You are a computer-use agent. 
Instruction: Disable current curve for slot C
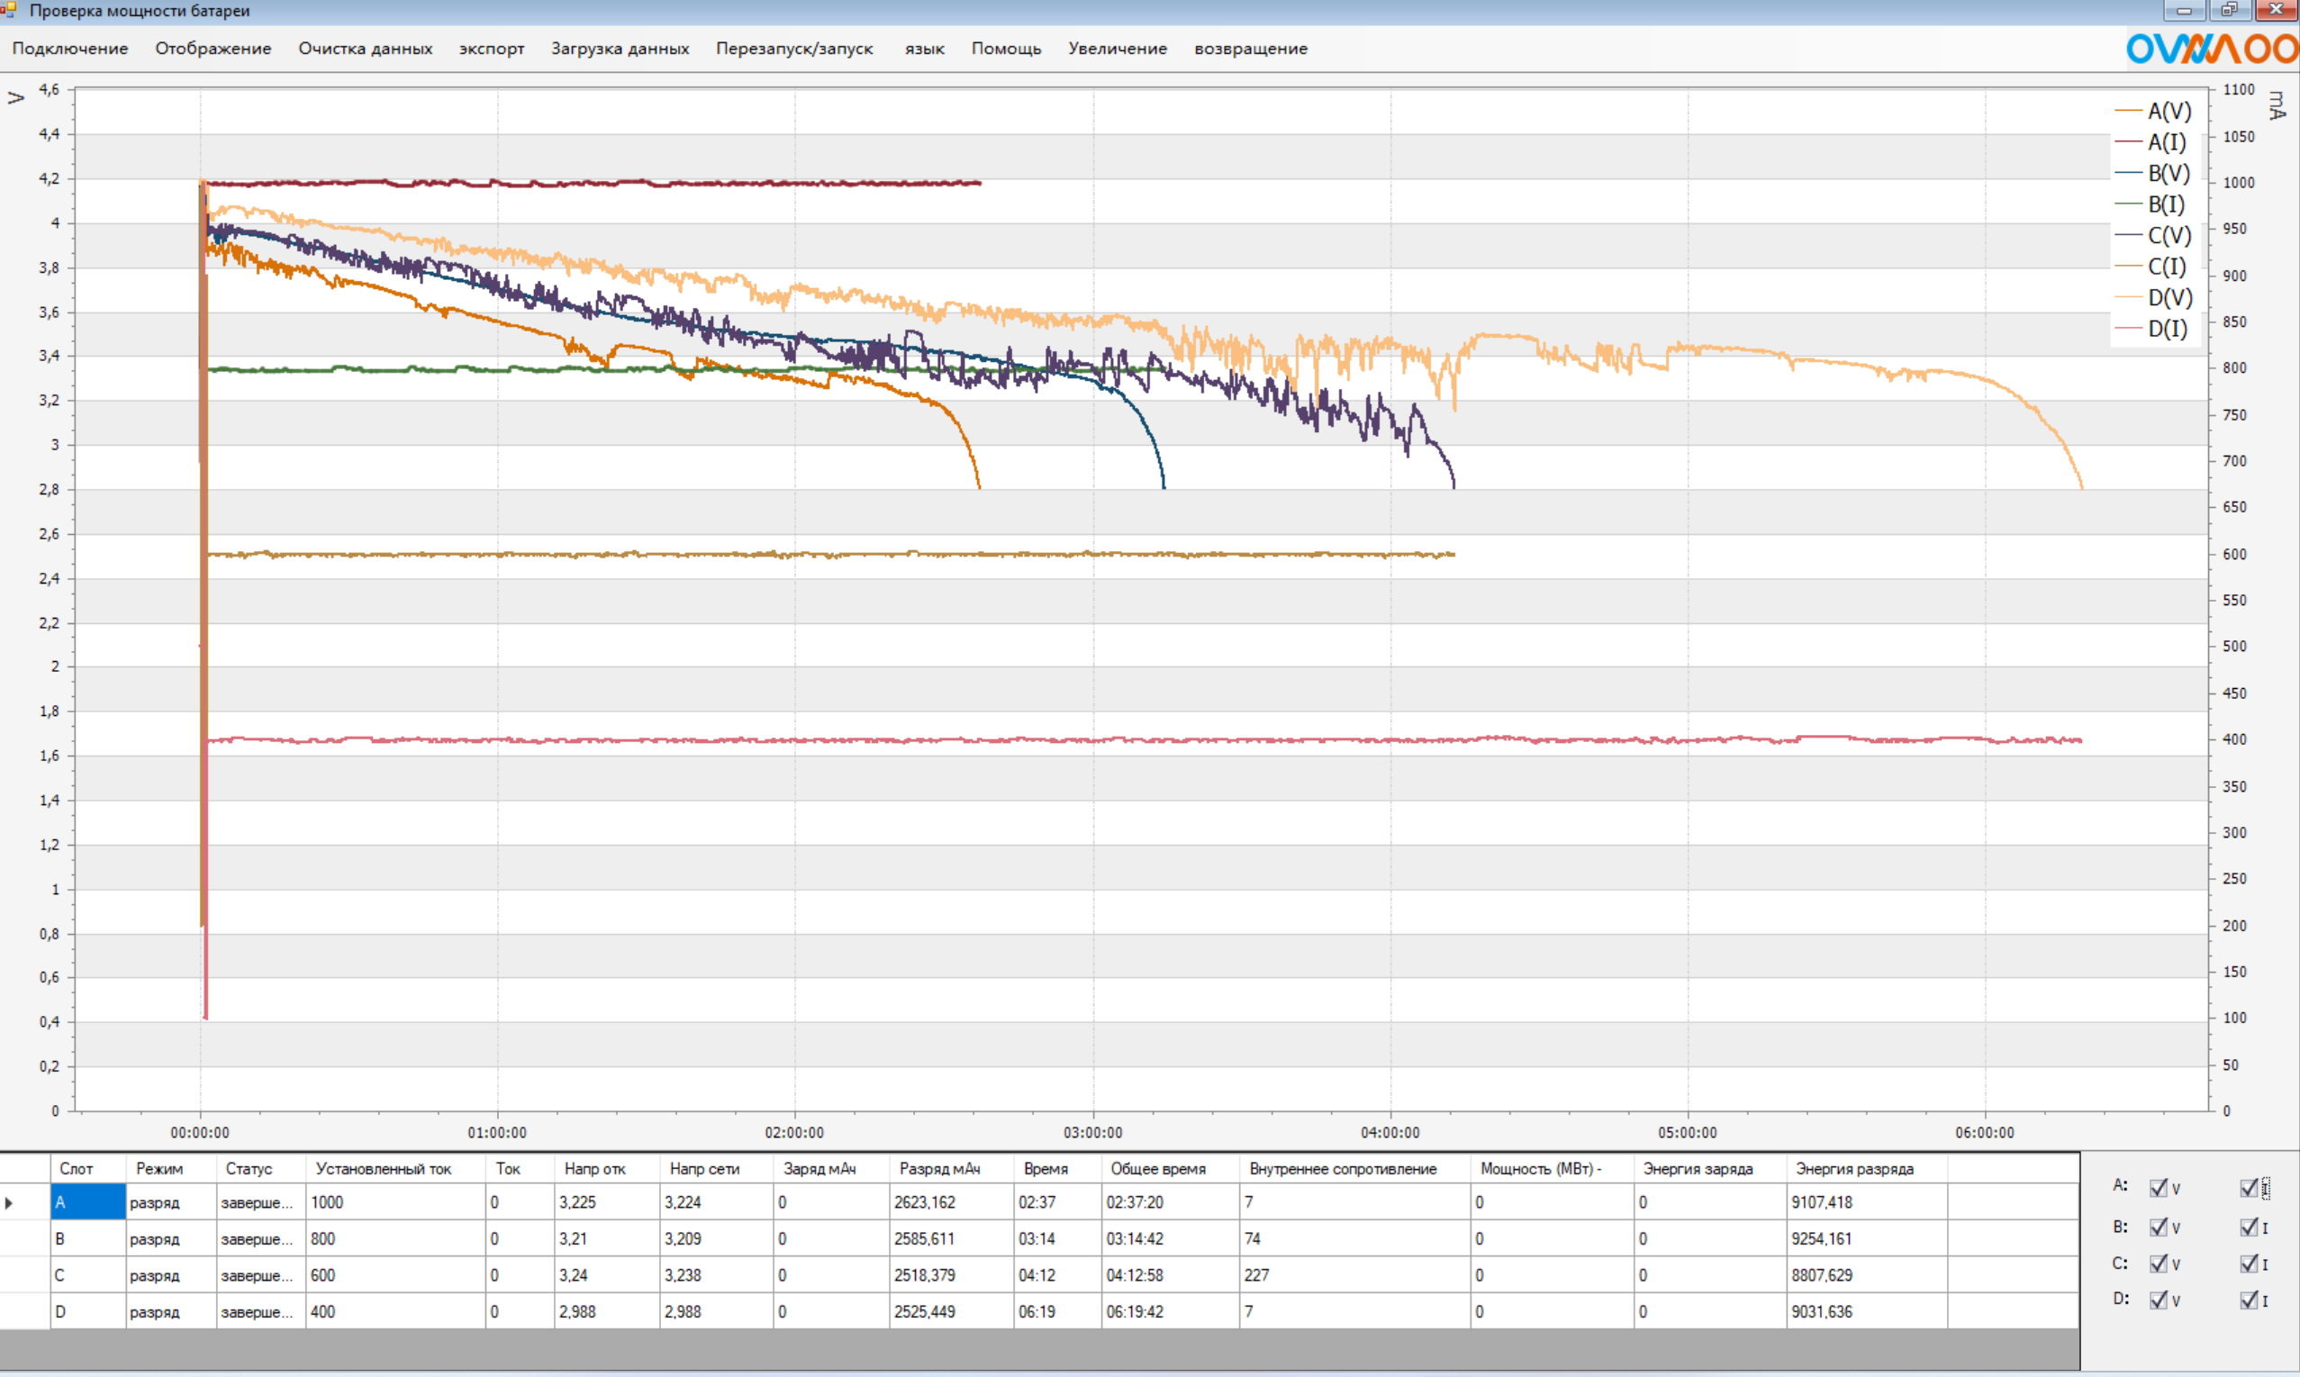pos(2248,1264)
